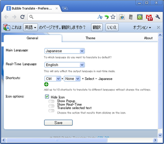Click the Bubble Translate tab favicon
The width and height of the screenshot is (164, 144).
pos(9,8)
